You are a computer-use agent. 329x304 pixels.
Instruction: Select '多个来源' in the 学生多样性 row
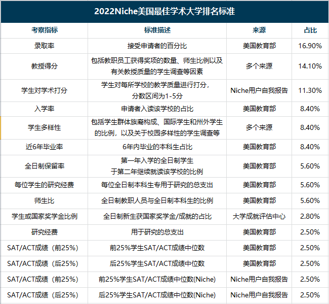click(x=259, y=127)
